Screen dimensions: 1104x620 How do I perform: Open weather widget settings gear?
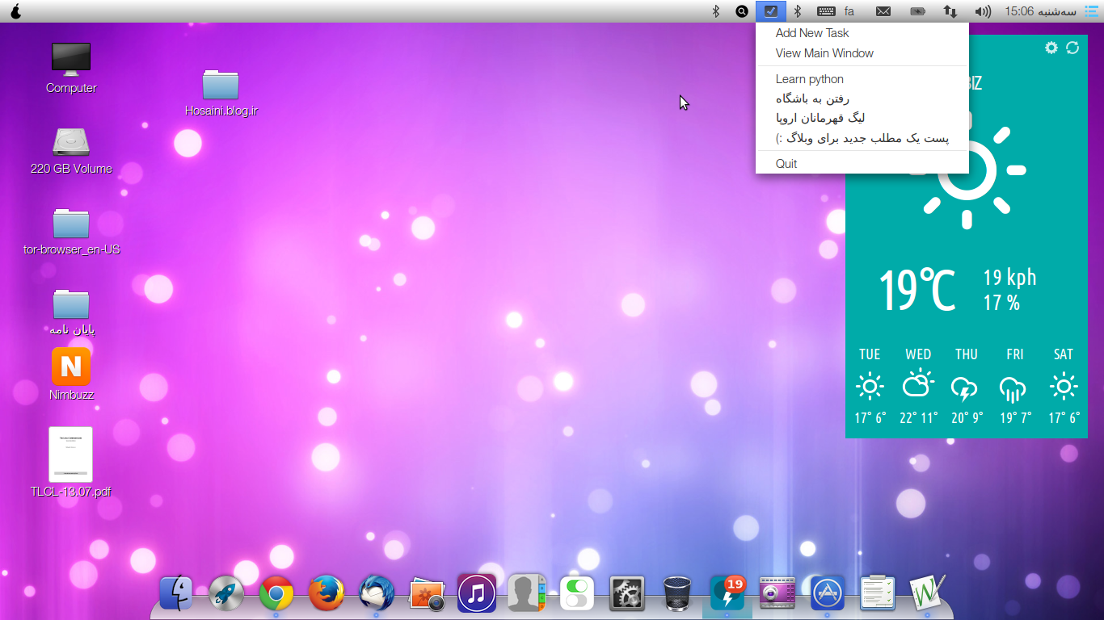[1051, 48]
